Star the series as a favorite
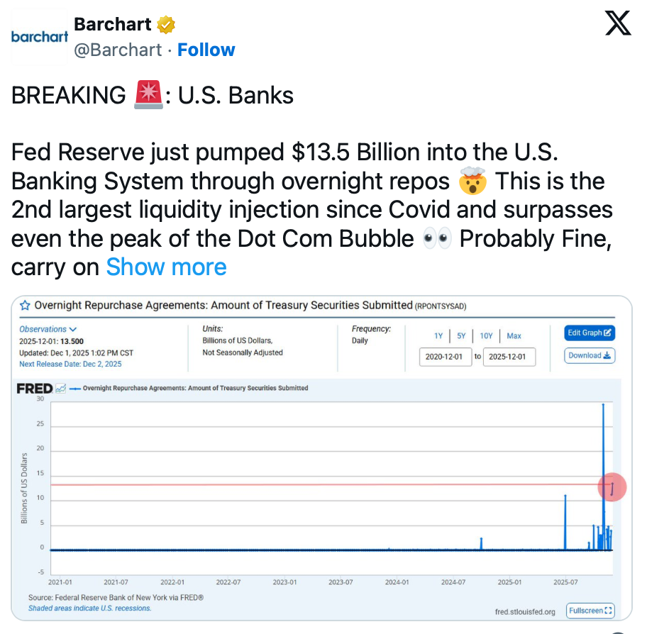 (25, 306)
